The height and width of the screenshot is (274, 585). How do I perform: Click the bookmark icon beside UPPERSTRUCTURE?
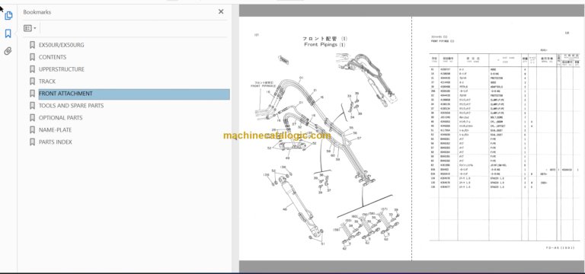click(33, 69)
